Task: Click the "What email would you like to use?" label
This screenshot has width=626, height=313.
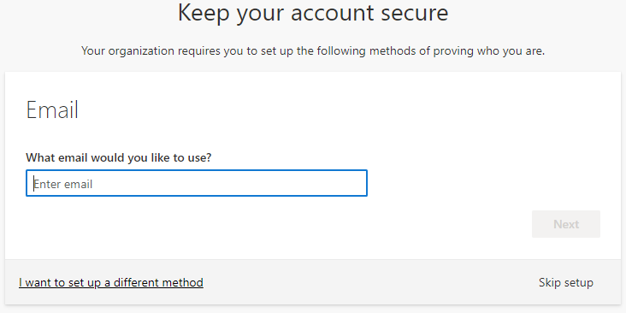Action: (x=119, y=157)
